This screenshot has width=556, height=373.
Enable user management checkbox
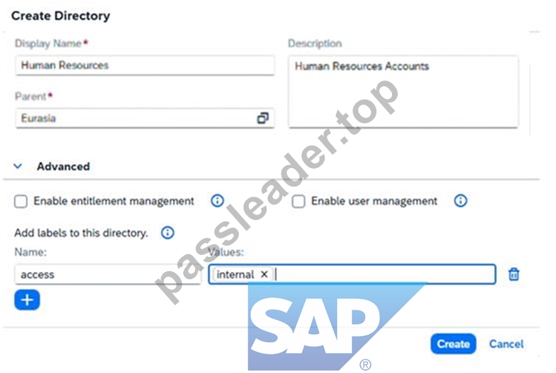pos(298,201)
